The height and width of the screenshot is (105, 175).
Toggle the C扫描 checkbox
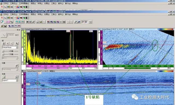(x=3, y=54)
